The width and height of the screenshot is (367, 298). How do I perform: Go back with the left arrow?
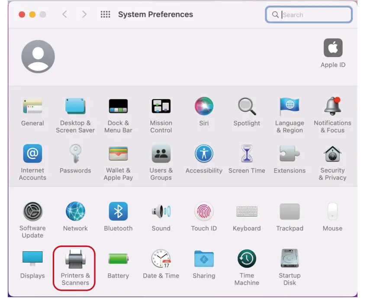pos(65,14)
